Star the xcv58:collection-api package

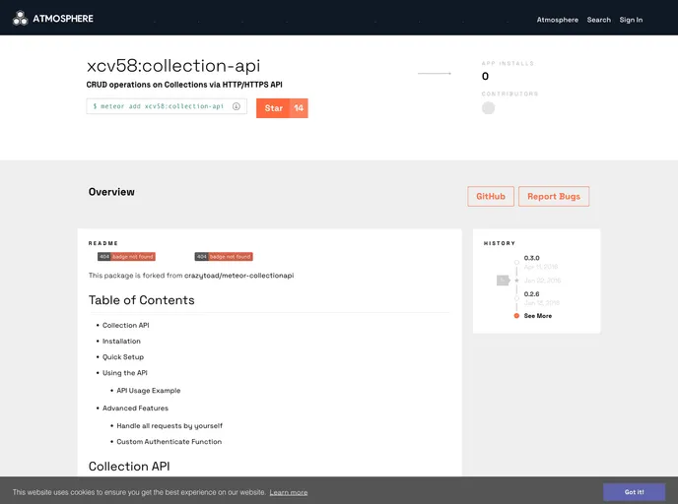point(273,108)
